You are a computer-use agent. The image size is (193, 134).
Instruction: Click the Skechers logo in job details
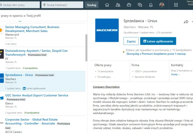[107, 30]
